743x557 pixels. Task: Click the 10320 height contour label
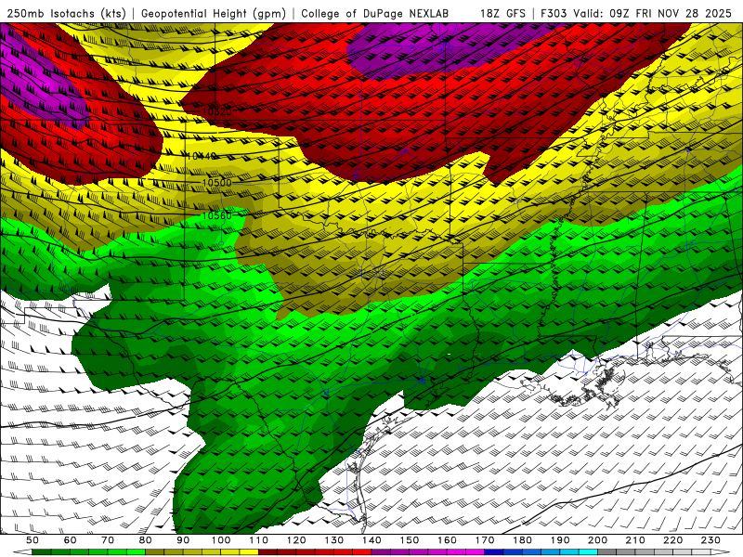pyautogui.click(x=217, y=111)
